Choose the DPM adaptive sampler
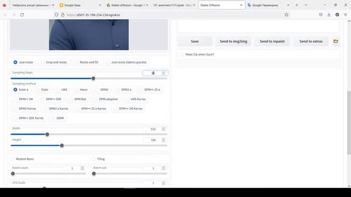This screenshot has width=351, height=197. click(106, 99)
